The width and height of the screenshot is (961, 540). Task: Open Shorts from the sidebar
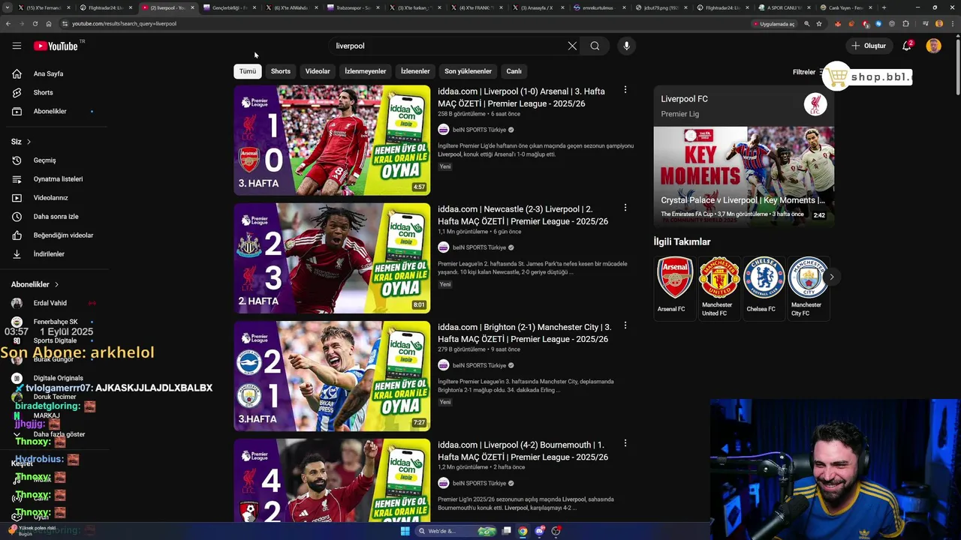tap(43, 92)
